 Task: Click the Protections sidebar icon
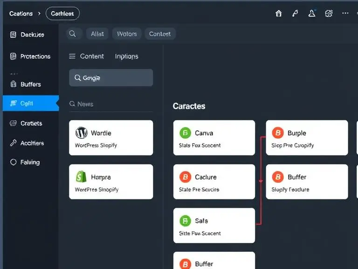(x=13, y=56)
